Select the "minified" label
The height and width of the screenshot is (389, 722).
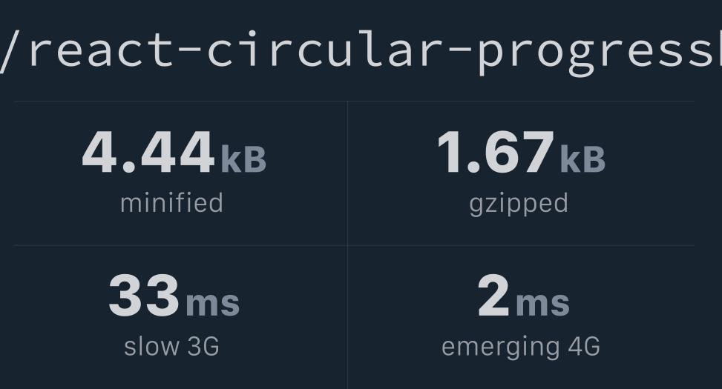coord(171,203)
